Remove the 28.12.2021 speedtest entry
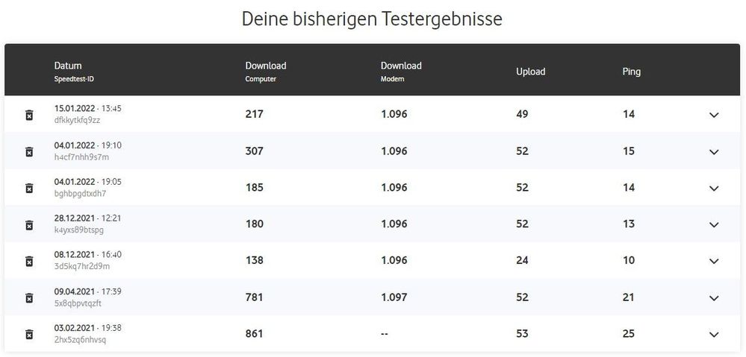 click(x=29, y=224)
